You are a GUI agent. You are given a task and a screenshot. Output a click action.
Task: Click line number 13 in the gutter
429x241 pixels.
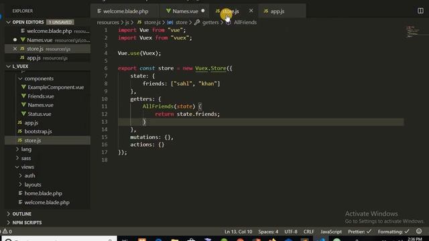click(x=105, y=122)
